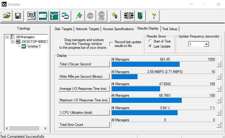
Task: Start a new disk worker
Action: coord(43,16)
